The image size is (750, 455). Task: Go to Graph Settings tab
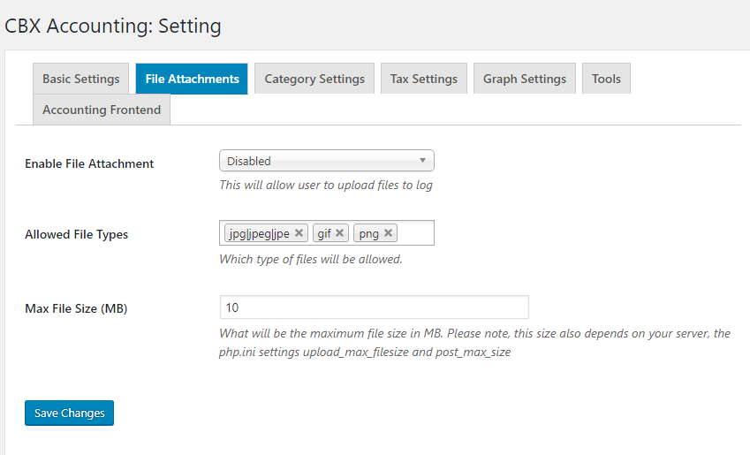[525, 79]
